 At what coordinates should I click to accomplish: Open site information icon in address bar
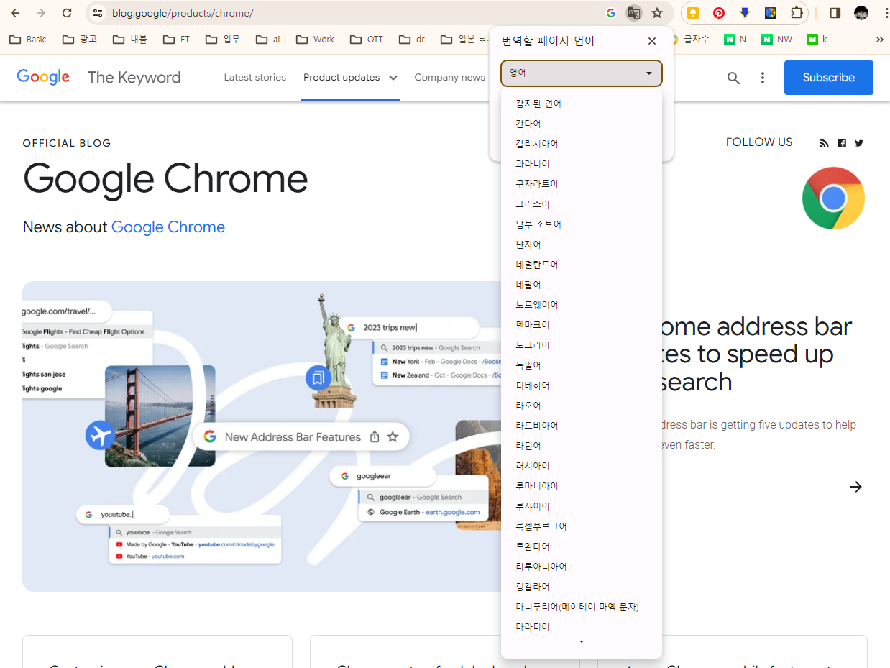98,13
